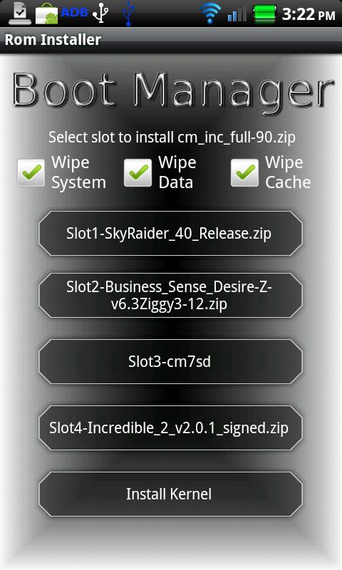
Task: Tap the green battery icon
Action: tap(264, 14)
